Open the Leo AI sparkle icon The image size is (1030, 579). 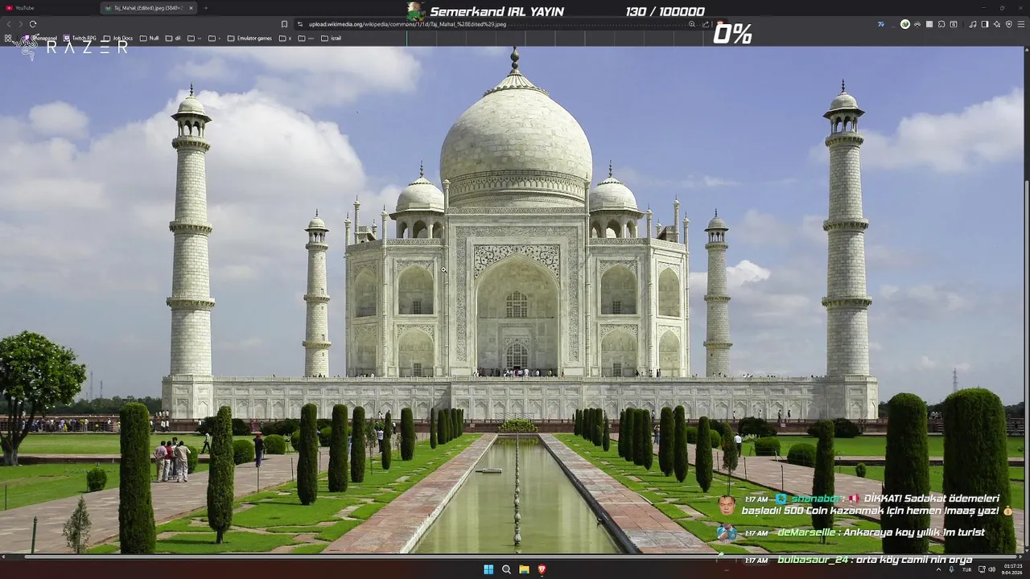pyautogui.click(x=997, y=24)
